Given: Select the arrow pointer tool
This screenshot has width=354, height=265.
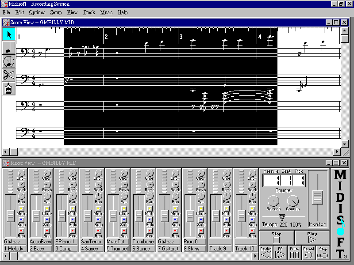Looking at the screenshot, I should tap(8, 34).
